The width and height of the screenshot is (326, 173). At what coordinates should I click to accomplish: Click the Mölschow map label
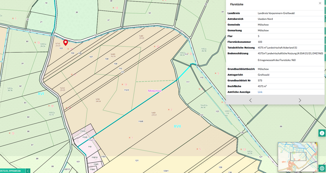[155, 91]
